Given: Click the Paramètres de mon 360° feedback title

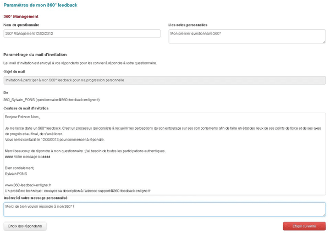Looking at the screenshot, I should tap(40, 5).
